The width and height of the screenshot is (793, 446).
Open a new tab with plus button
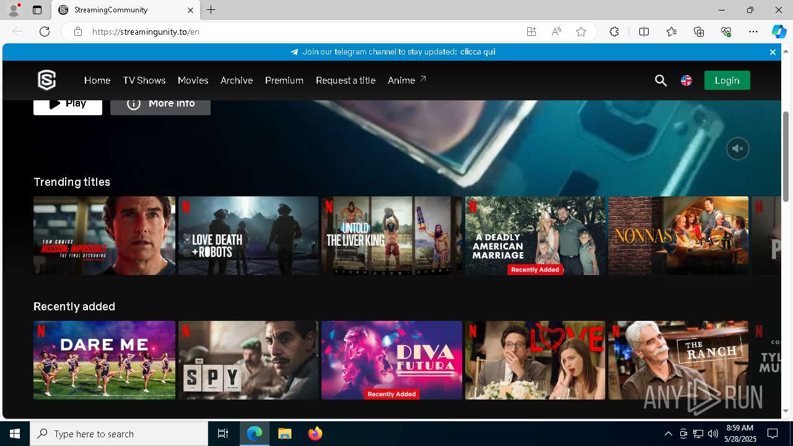click(x=211, y=10)
